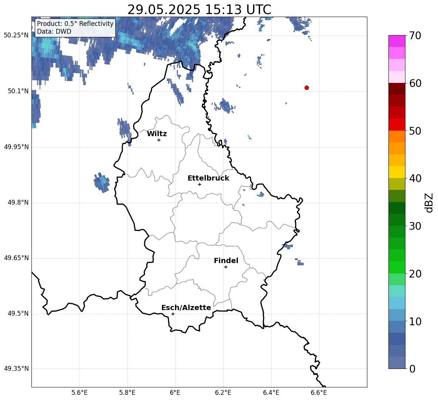Click the cross marker below Wiltz
The width and height of the screenshot is (438, 400).
[159, 140]
